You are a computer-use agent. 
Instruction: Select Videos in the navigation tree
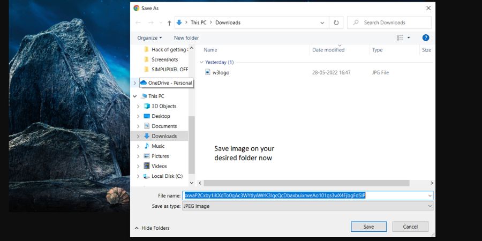159,166
